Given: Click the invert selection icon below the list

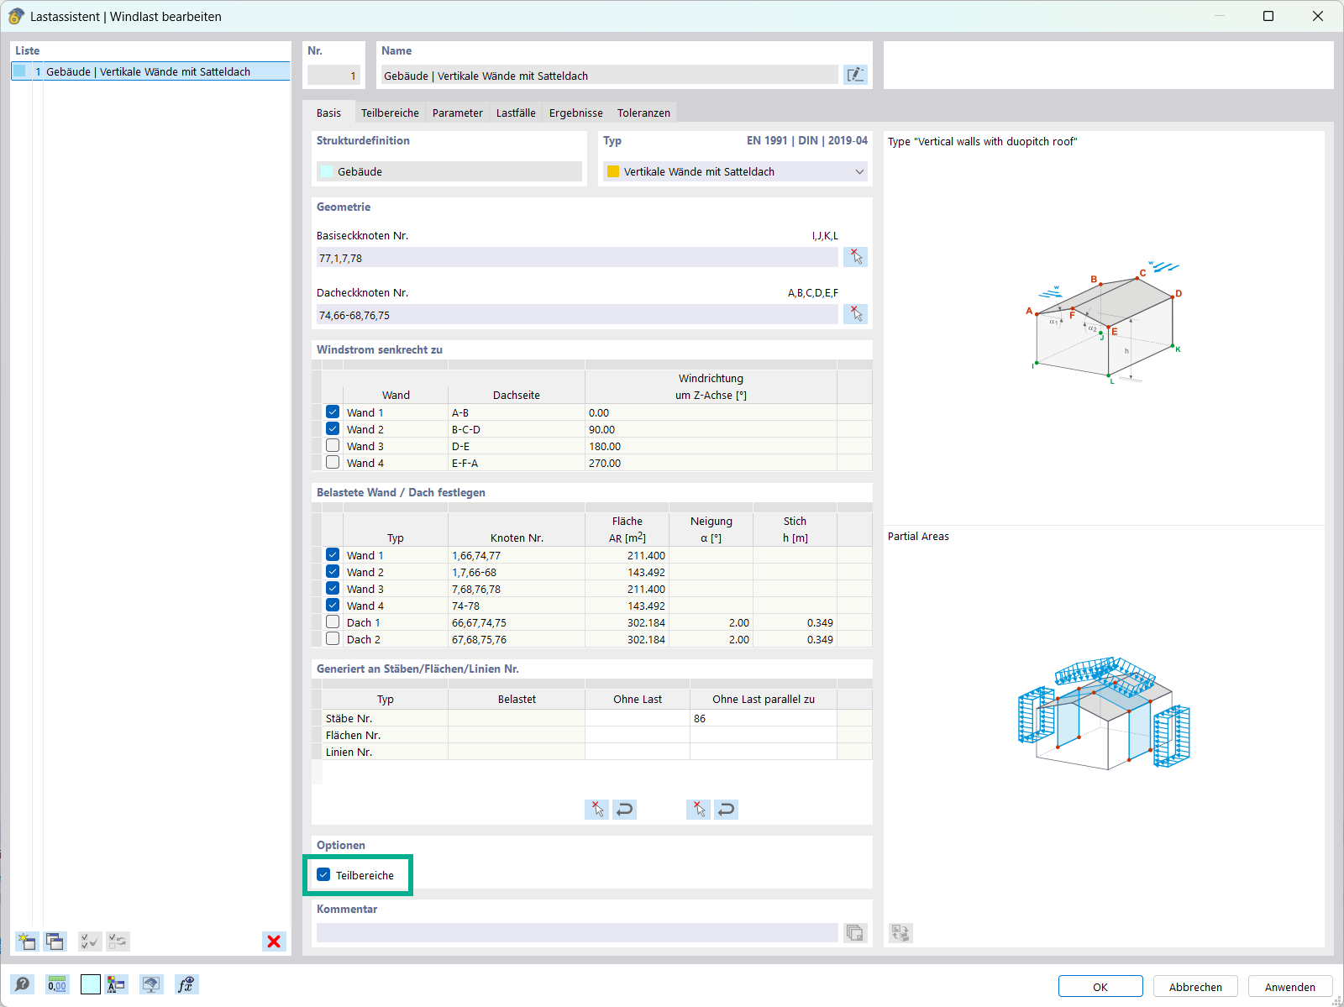Looking at the screenshot, I should (118, 941).
